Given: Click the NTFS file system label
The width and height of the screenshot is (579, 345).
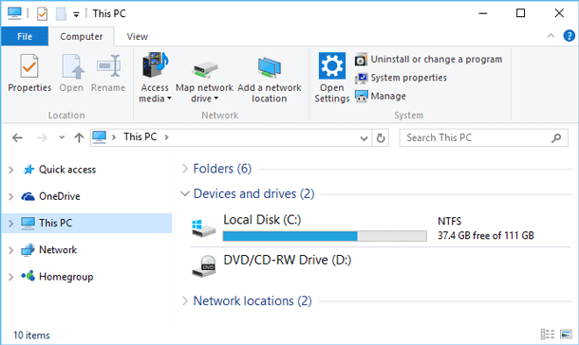Looking at the screenshot, I should (x=449, y=221).
